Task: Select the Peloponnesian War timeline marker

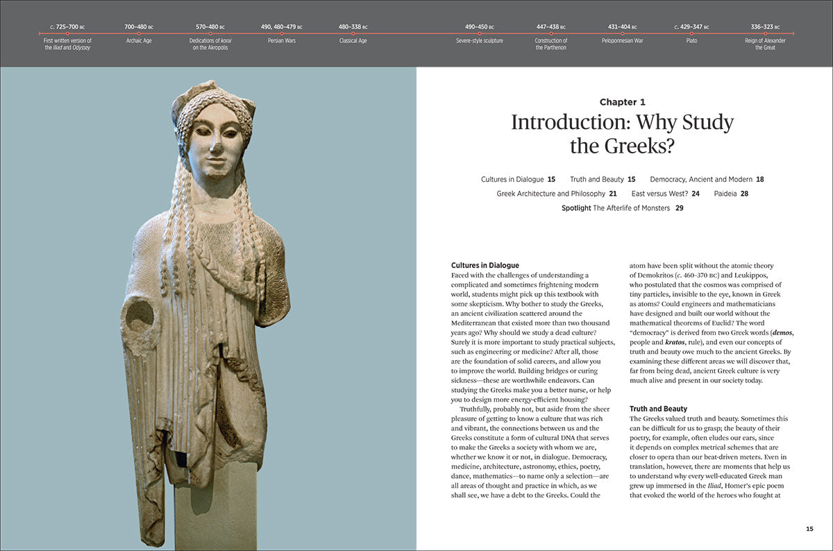Action: click(x=622, y=33)
